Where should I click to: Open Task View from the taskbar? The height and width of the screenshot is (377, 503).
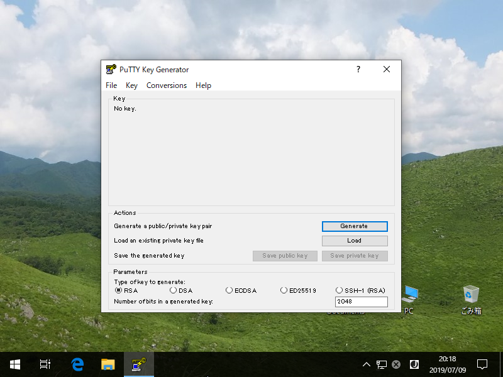(45, 364)
